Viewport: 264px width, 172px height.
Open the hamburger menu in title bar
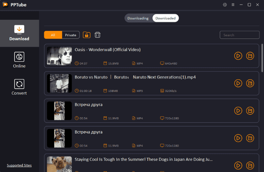[x=233, y=5]
